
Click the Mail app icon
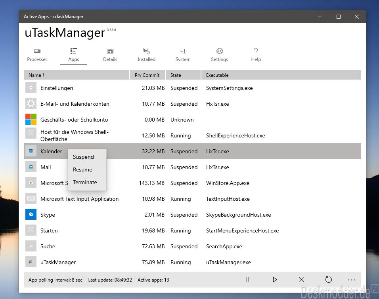(31, 167)
